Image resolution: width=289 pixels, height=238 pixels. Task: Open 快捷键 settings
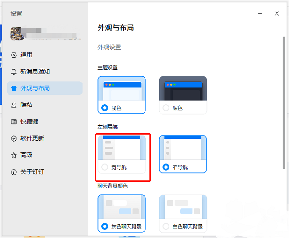[x=45, y=122]
